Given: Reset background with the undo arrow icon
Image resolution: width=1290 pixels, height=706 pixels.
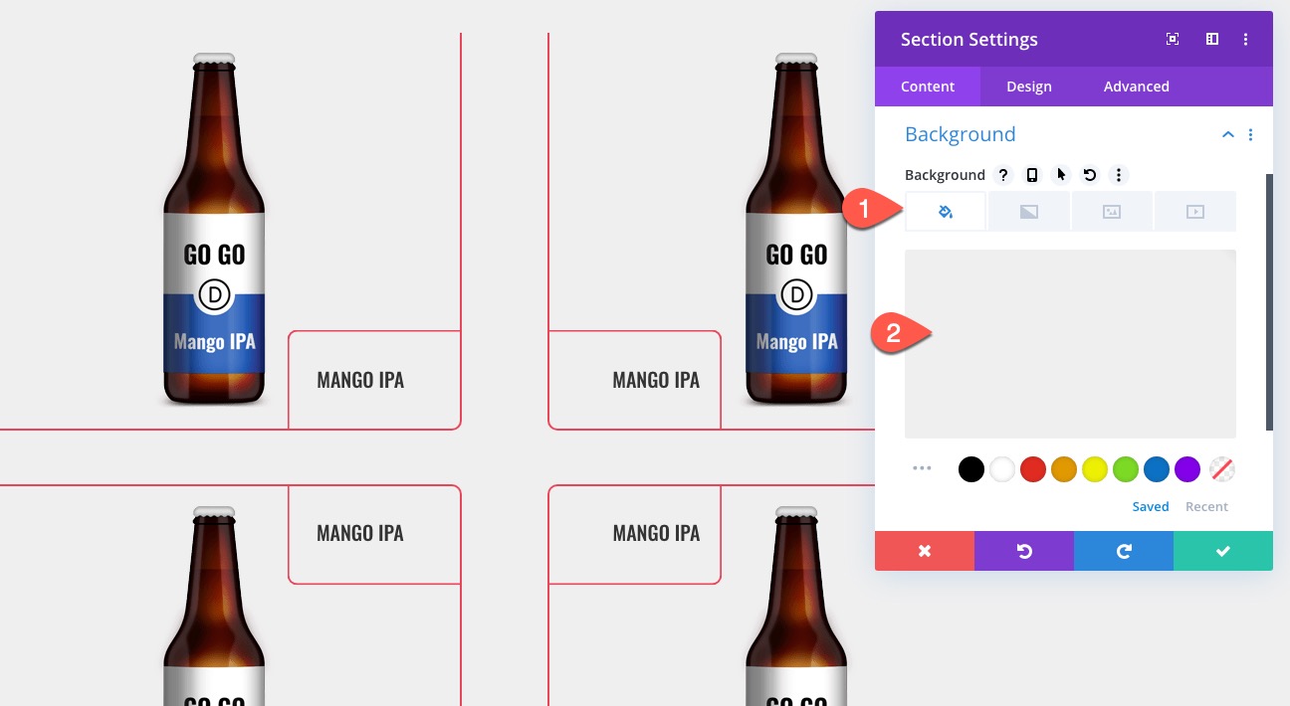Looking at the screenshot, I should [x=1090, y=175].
